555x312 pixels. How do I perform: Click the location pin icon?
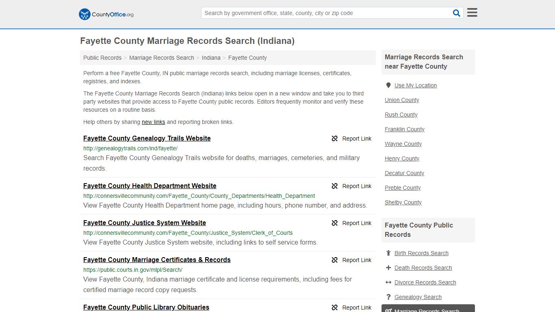tap(388, 85)
